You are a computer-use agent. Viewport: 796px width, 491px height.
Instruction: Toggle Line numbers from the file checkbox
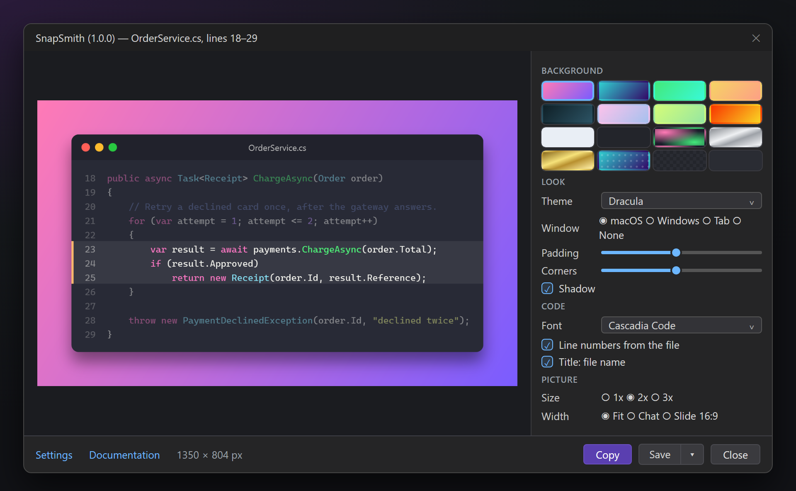click(547, 345)
